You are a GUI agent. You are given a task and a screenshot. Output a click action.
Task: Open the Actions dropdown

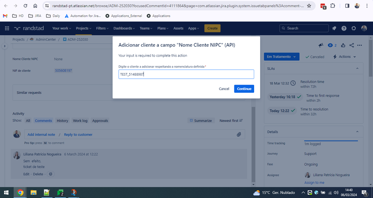pyautogui.click(x=345, y=57)
